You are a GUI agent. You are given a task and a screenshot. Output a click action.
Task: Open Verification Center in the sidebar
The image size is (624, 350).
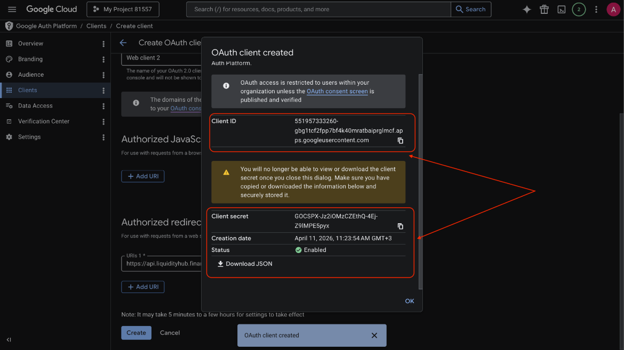(x=43, y=121)
